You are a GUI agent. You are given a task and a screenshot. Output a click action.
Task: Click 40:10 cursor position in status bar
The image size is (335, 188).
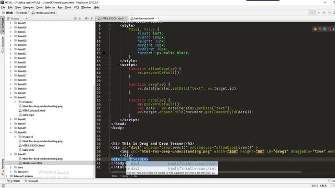click(315, 186)
